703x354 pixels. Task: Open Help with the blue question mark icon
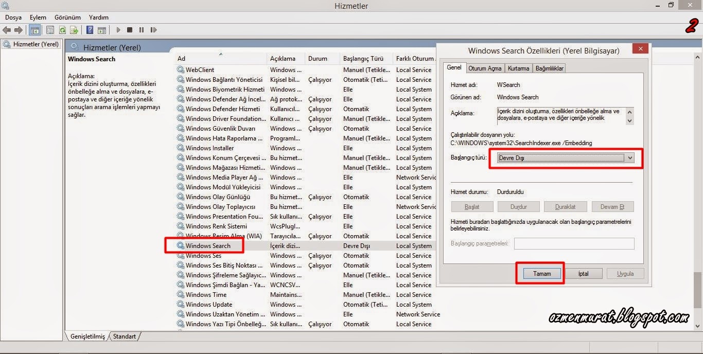[90, 30]
